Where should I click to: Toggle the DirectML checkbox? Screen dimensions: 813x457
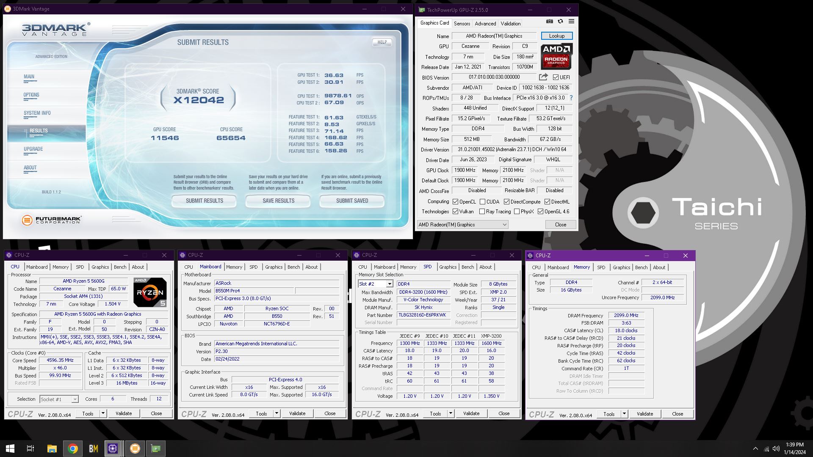pyautogui.click(x=547, y=202)
